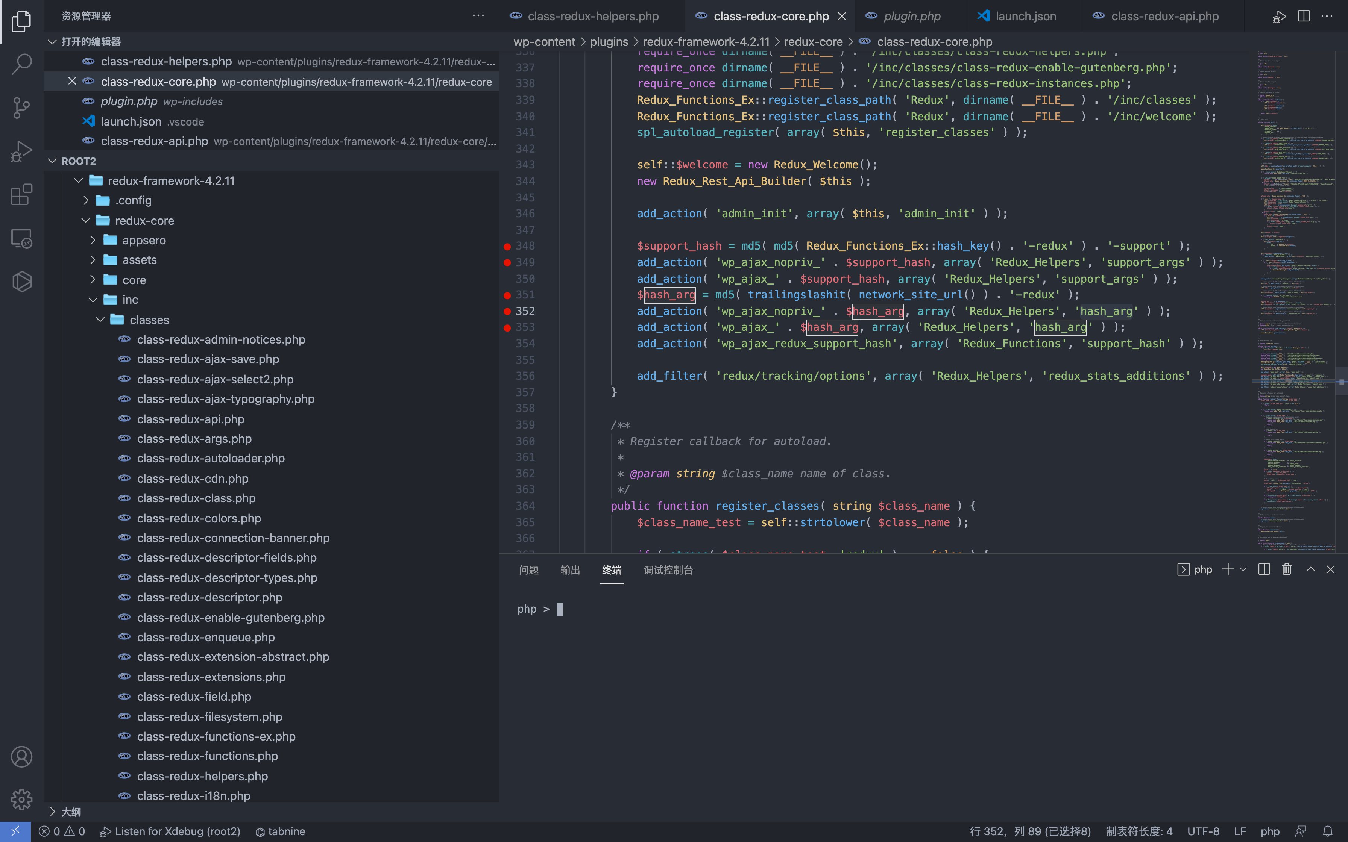Open the notifications bell in status bar
The image size is (1348, 842).
[1327, 831]
